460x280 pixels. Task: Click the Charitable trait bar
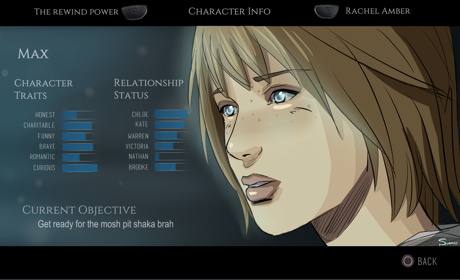pyautogui.click(x=80, y=125)
